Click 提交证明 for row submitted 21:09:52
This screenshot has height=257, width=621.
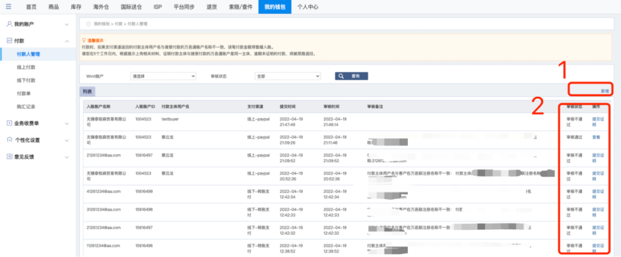(598, 158)
